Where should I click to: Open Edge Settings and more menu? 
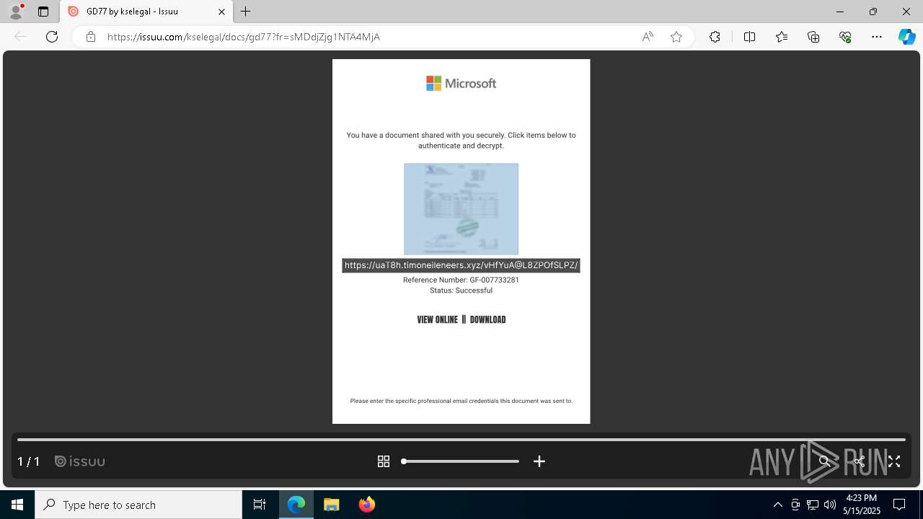tap(877, 37)
